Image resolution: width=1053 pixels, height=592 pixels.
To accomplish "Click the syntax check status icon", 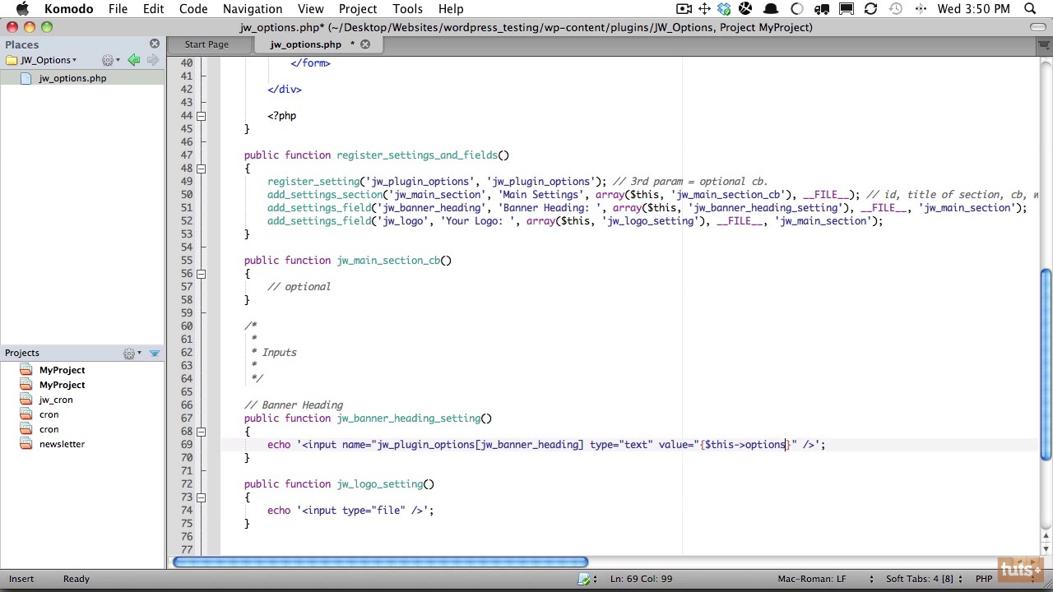I will pos(584,579).
